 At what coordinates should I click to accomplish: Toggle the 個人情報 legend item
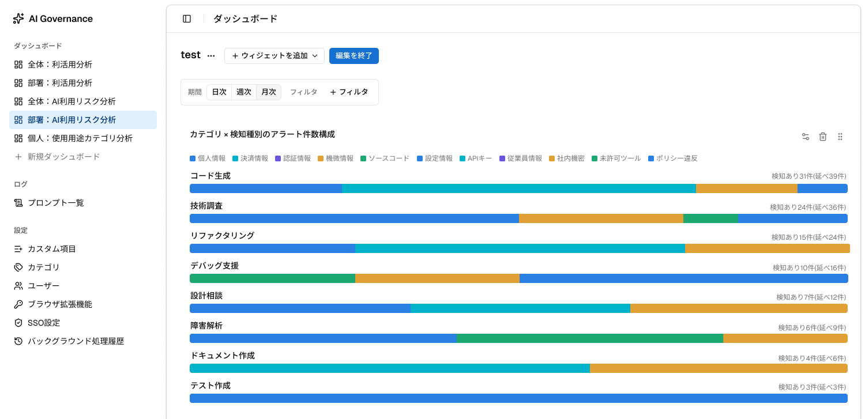tap(208, 158)
